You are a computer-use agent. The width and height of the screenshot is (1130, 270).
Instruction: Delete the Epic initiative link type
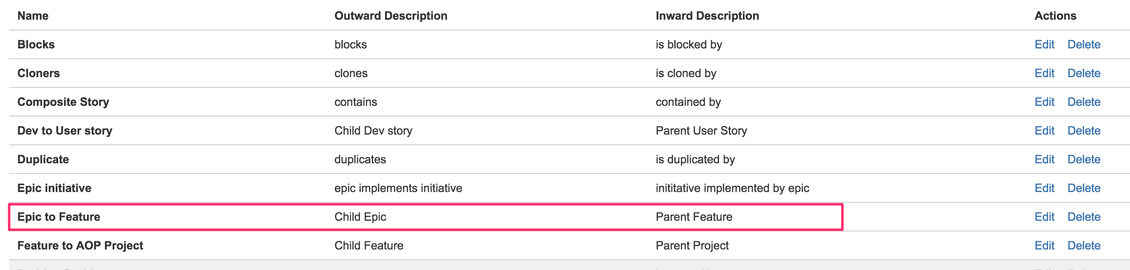pos(1084,188)
